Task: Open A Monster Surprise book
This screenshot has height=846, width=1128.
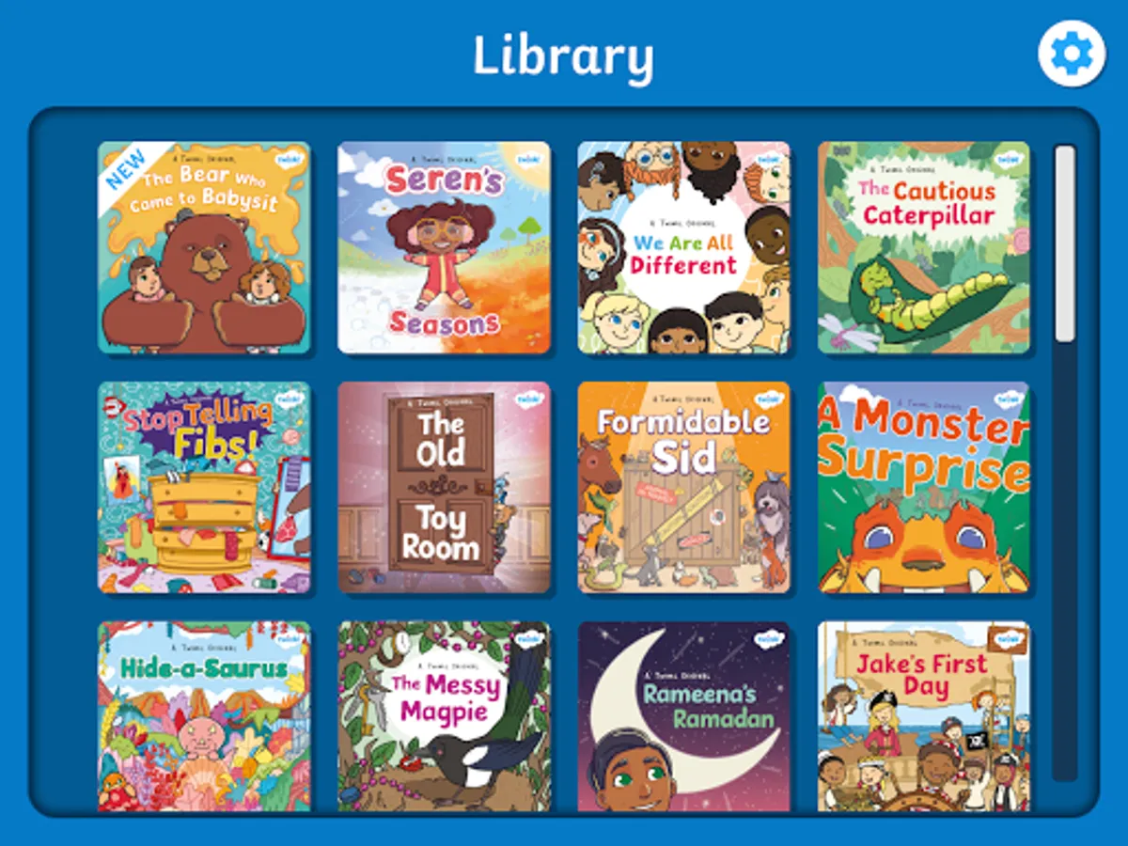Action: 923,488
